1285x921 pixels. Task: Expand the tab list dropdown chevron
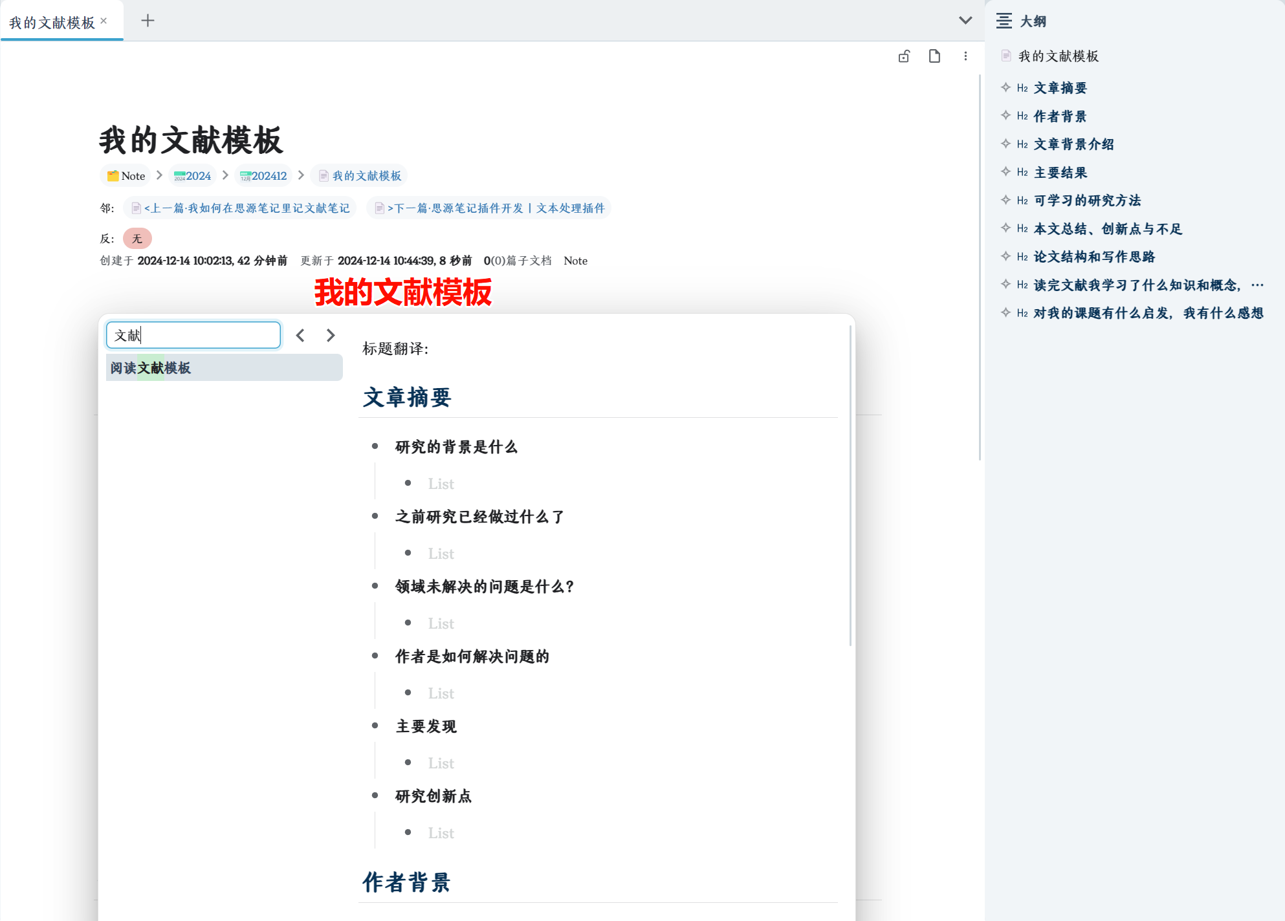[965, 21]
